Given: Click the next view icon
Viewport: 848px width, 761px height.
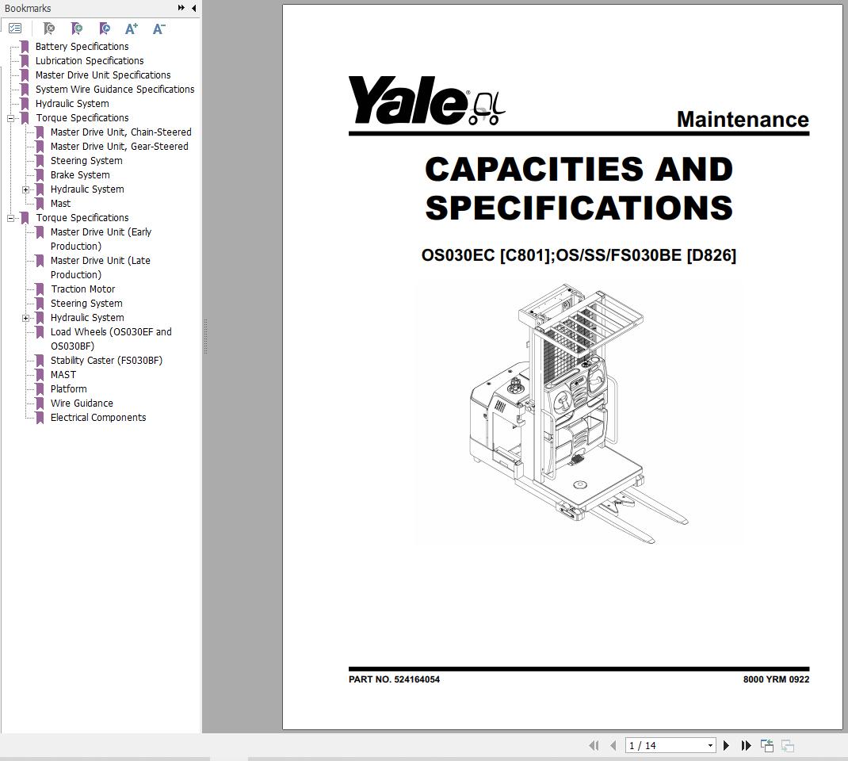Looking at the screenshot, I should click(x=788, y=745).
